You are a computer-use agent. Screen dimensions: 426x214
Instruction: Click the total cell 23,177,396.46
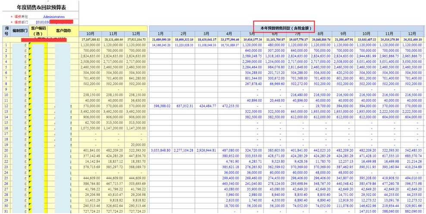[229, 40]
